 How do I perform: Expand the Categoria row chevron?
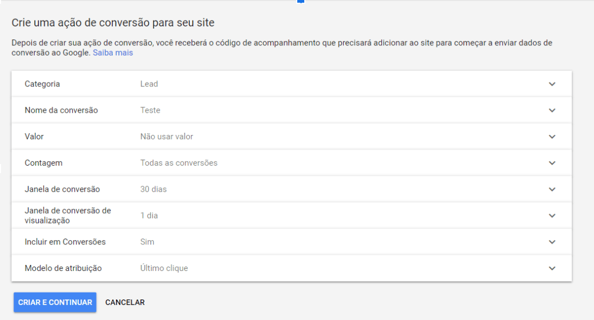[x=552, y=84]
